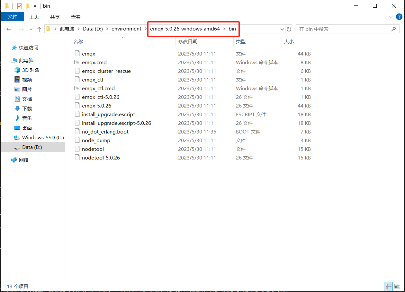The width and height of the screenshot is (405, 292).
Task: Go back with the left arrow
Action: pyautogui.click(x=9, y=29)
